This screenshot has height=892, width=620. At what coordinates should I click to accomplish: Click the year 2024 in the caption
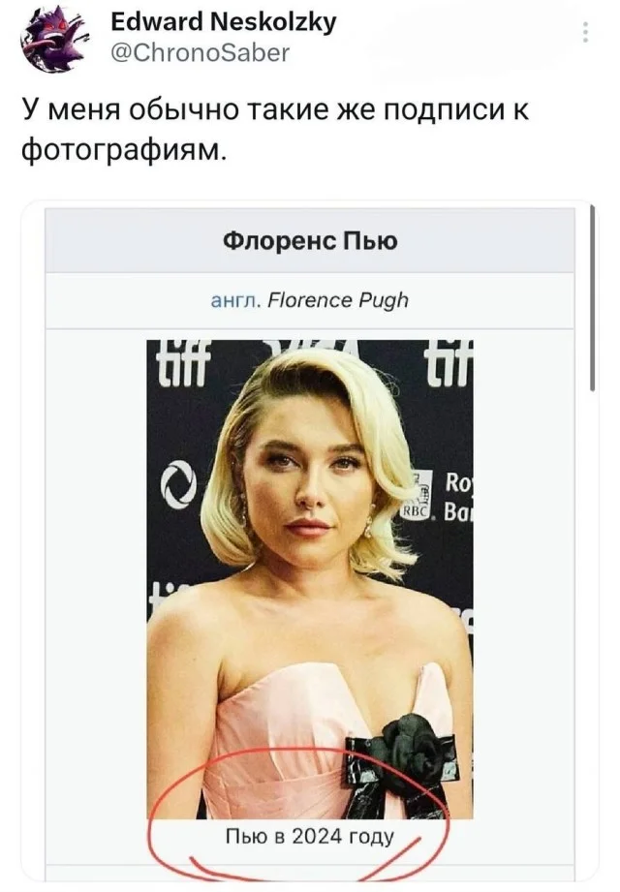[x=318, y=836]
